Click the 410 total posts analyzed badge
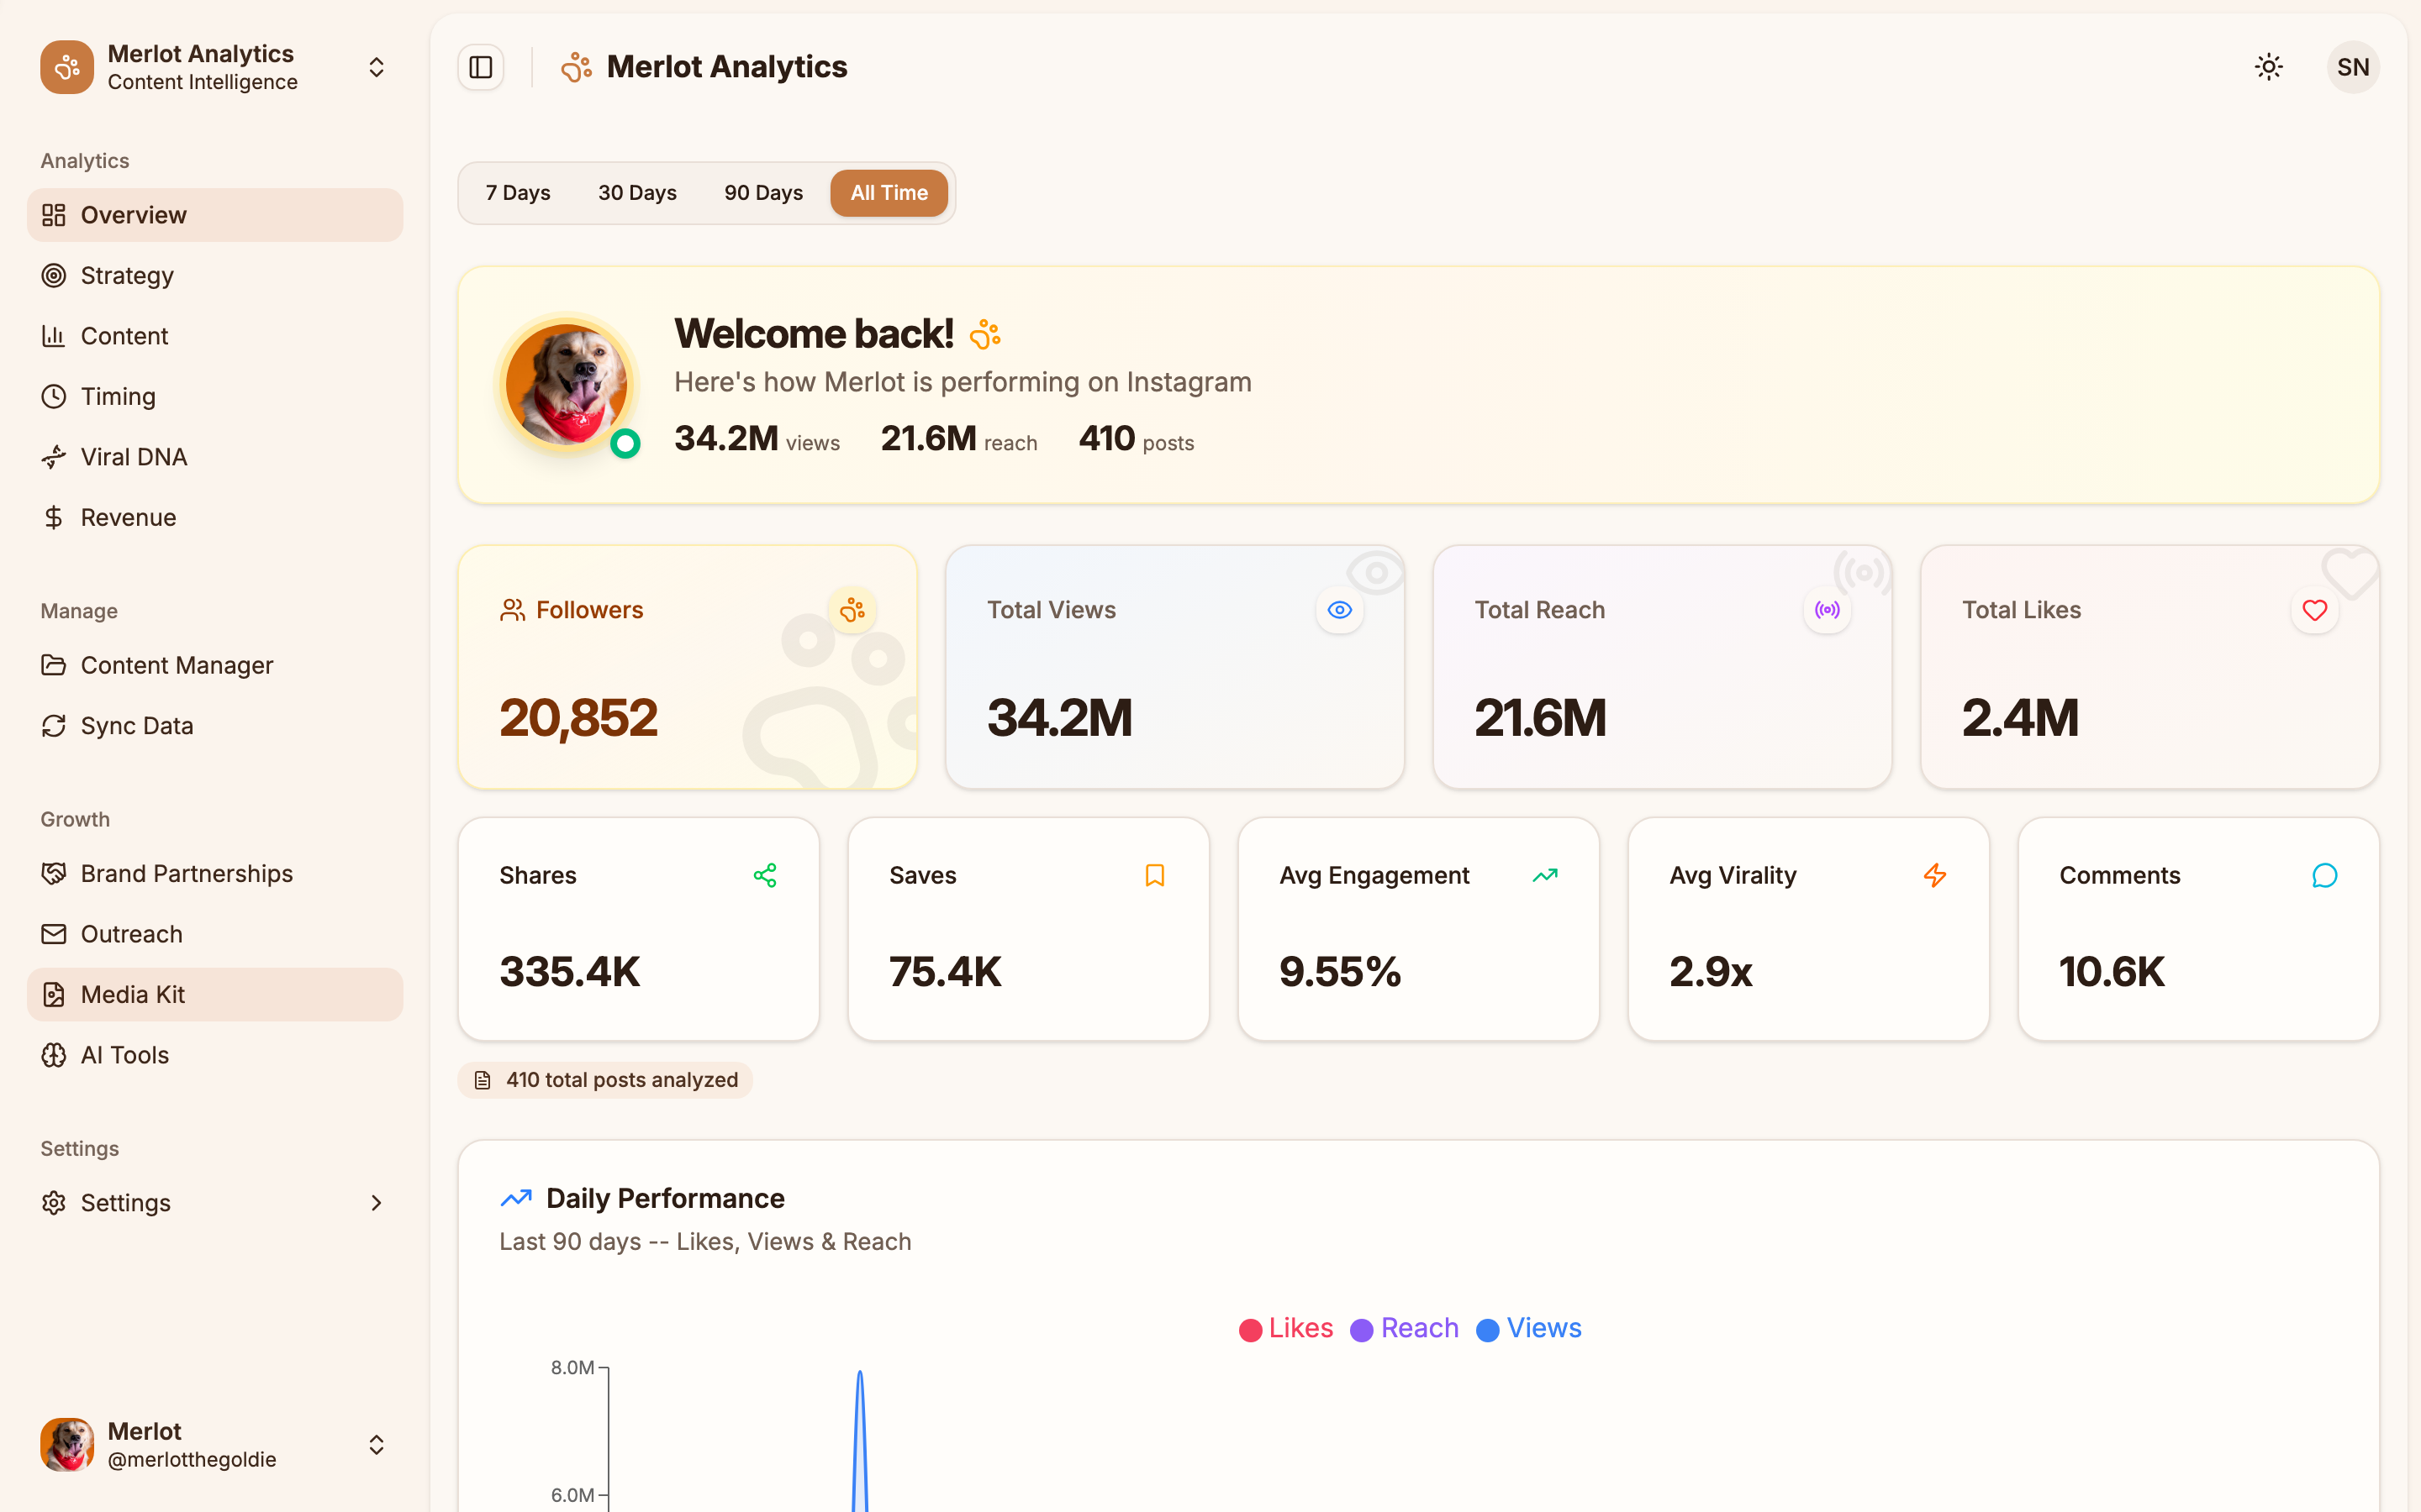This screenshot has width=2421, height=1512. pyautogui.click(x=605, y=1080)
